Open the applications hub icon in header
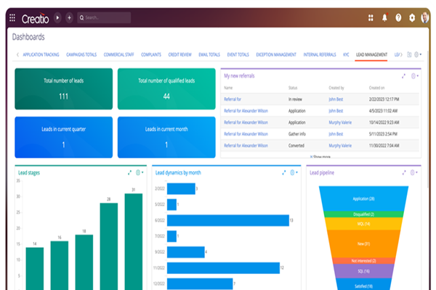The height and width of the screenshot is (290, 436). (370, 17)
